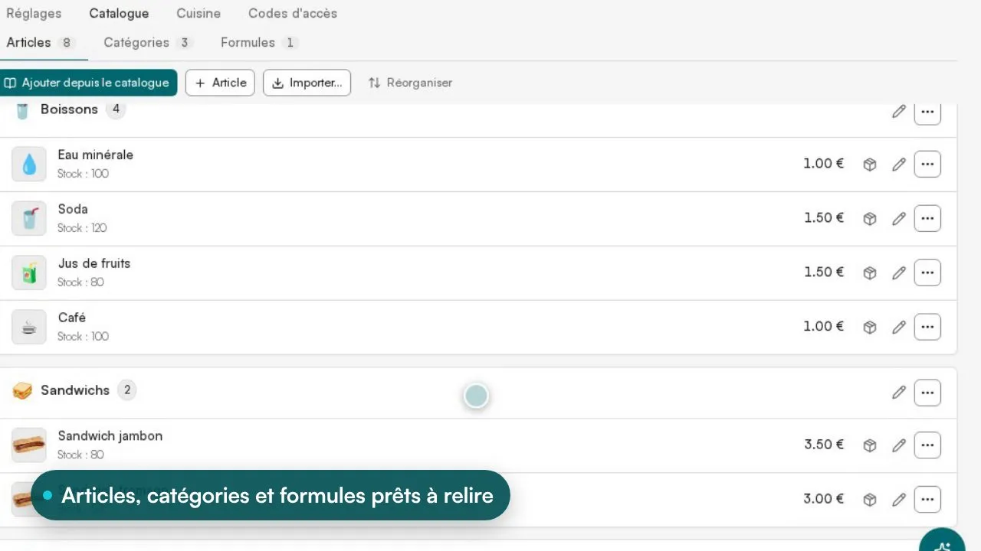Edit Eau minérale with pencil icon
This screenshot has width=981, height=551.
coord(899,165)
